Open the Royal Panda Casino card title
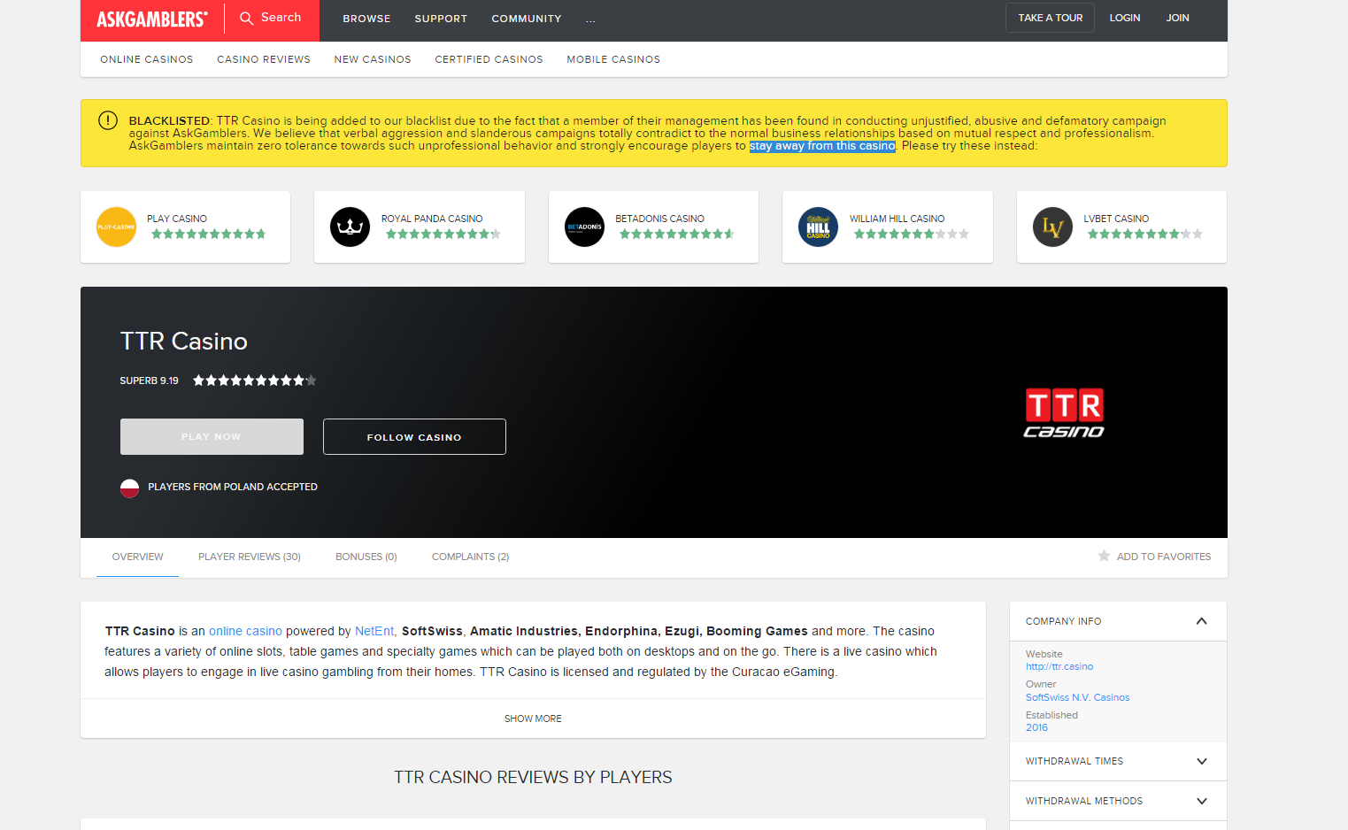 [x=432, y=219]
